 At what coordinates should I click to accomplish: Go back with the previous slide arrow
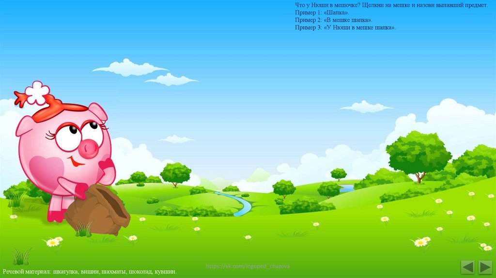pyautogui.click(x=467, y=267)
